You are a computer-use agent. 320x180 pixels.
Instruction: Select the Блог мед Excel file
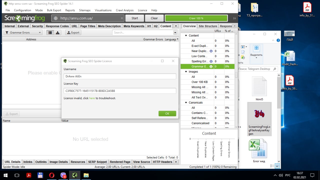(259, 150)
